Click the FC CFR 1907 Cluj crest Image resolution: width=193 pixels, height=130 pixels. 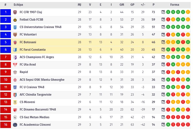[x=15, y=12]
